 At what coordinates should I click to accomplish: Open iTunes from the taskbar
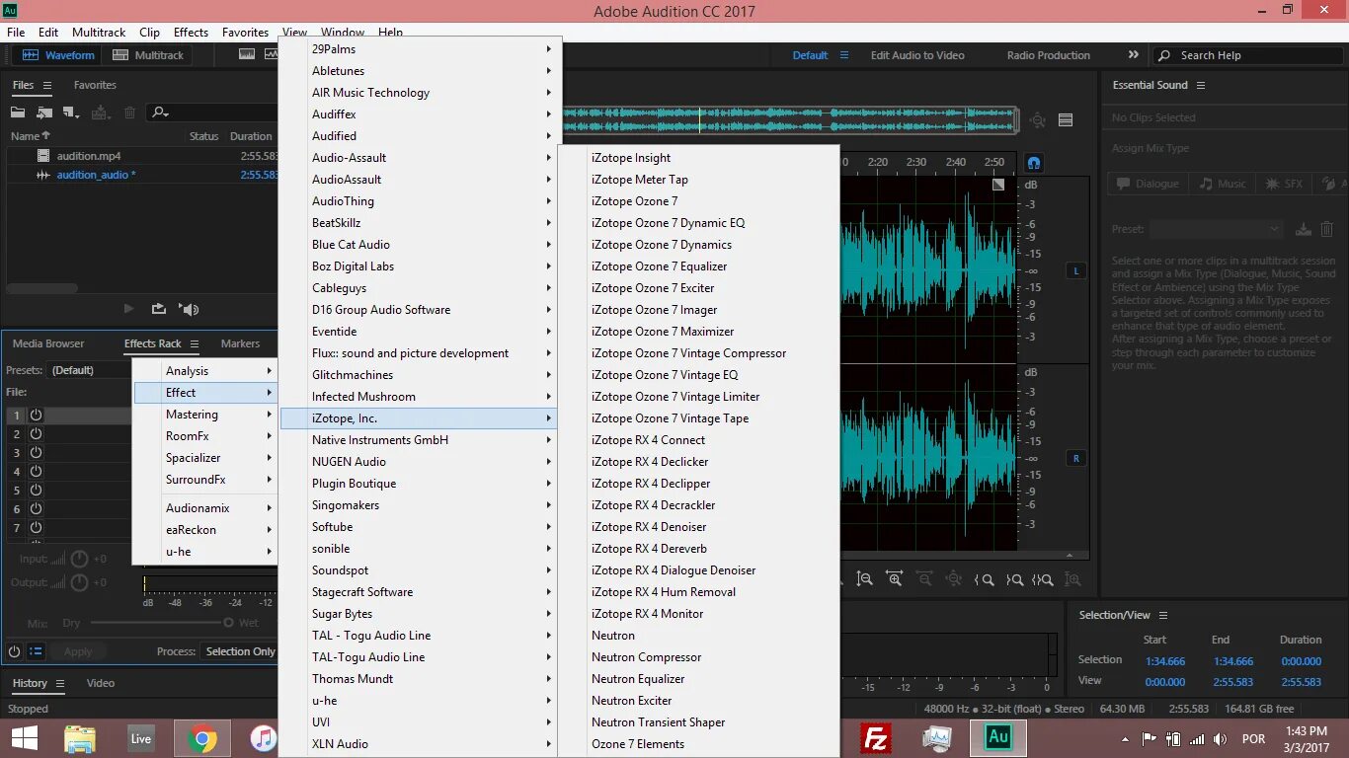263,737
